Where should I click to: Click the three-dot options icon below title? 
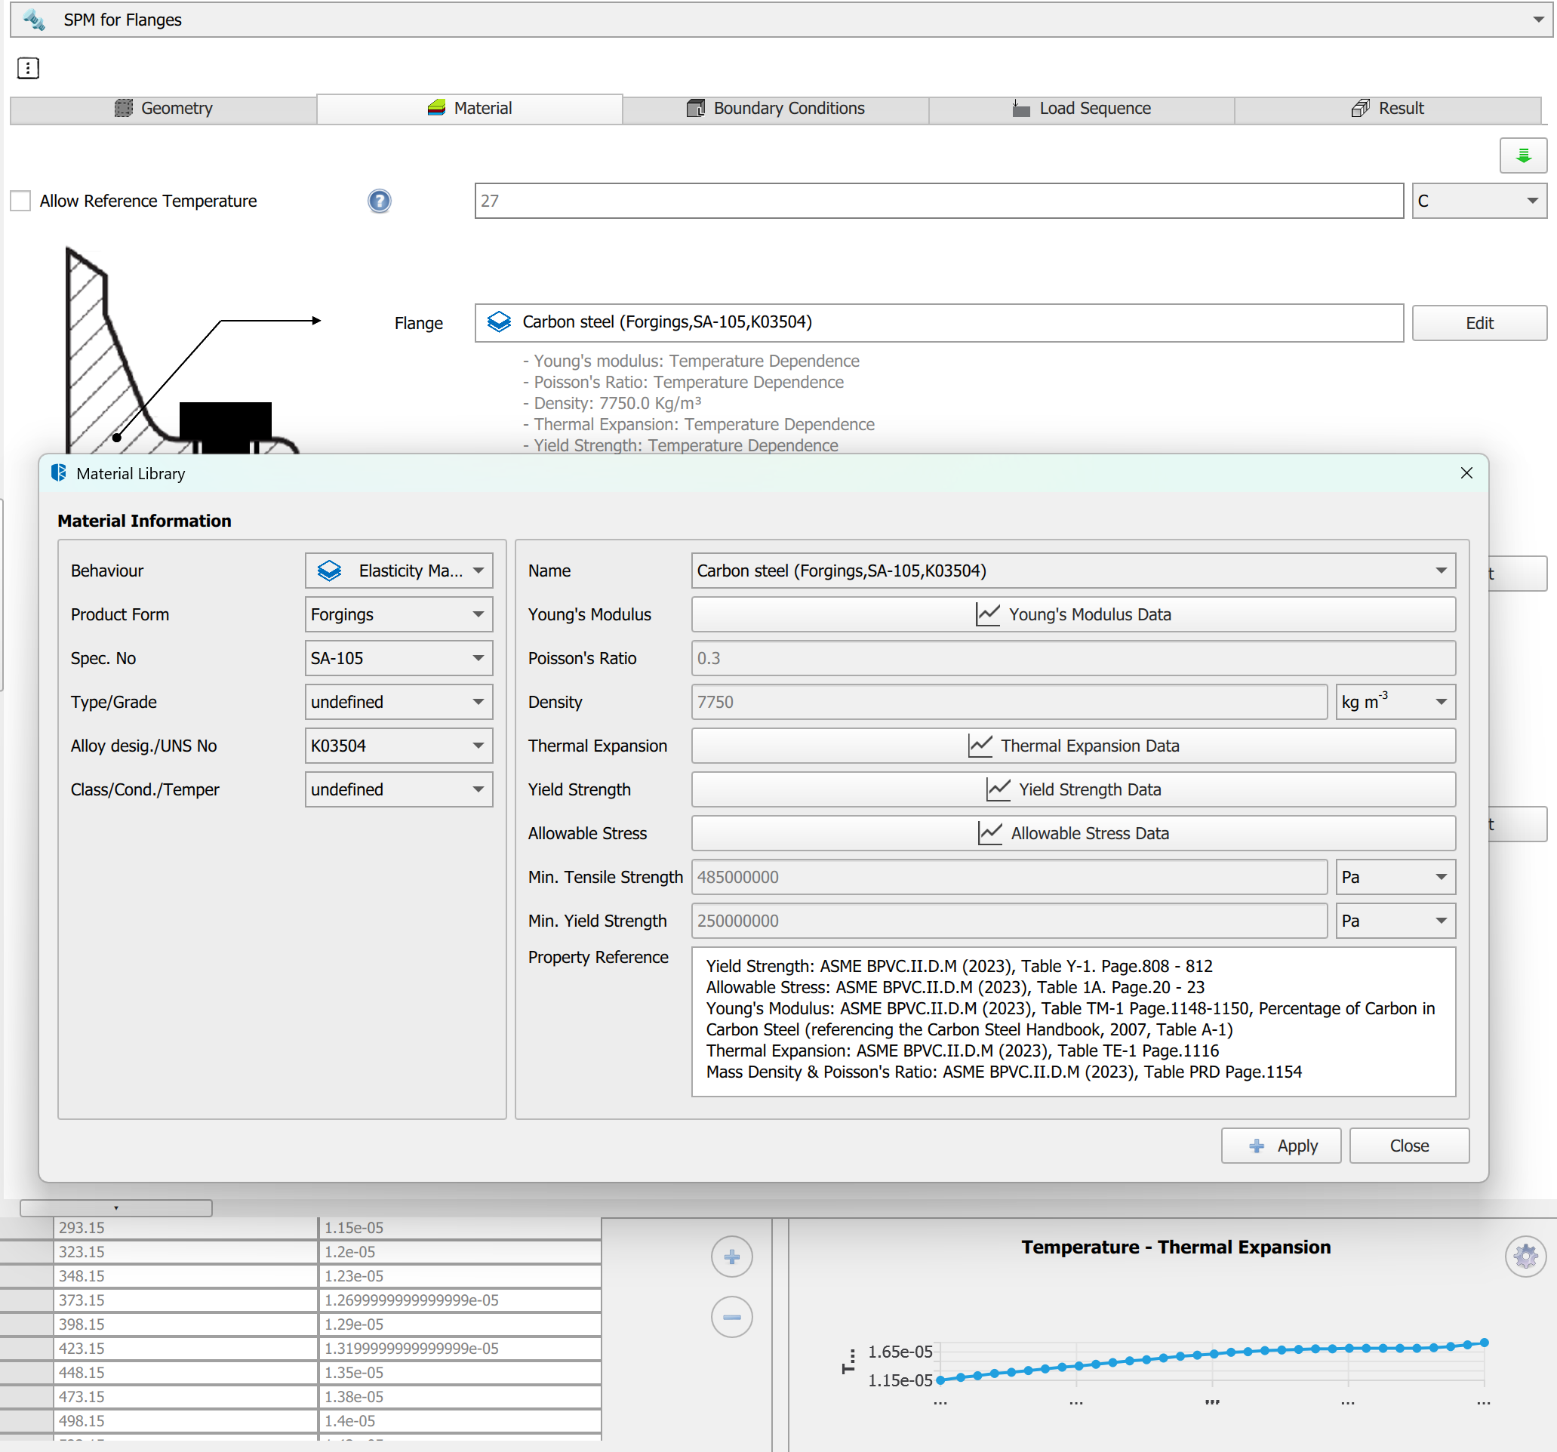(28, 68)
